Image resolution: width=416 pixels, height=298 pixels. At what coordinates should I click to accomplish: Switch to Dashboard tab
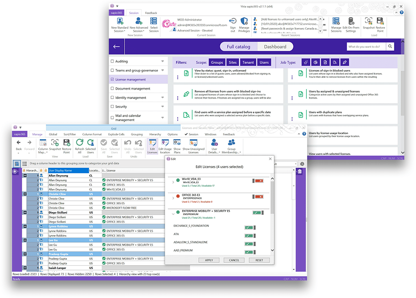coord(275,47)
